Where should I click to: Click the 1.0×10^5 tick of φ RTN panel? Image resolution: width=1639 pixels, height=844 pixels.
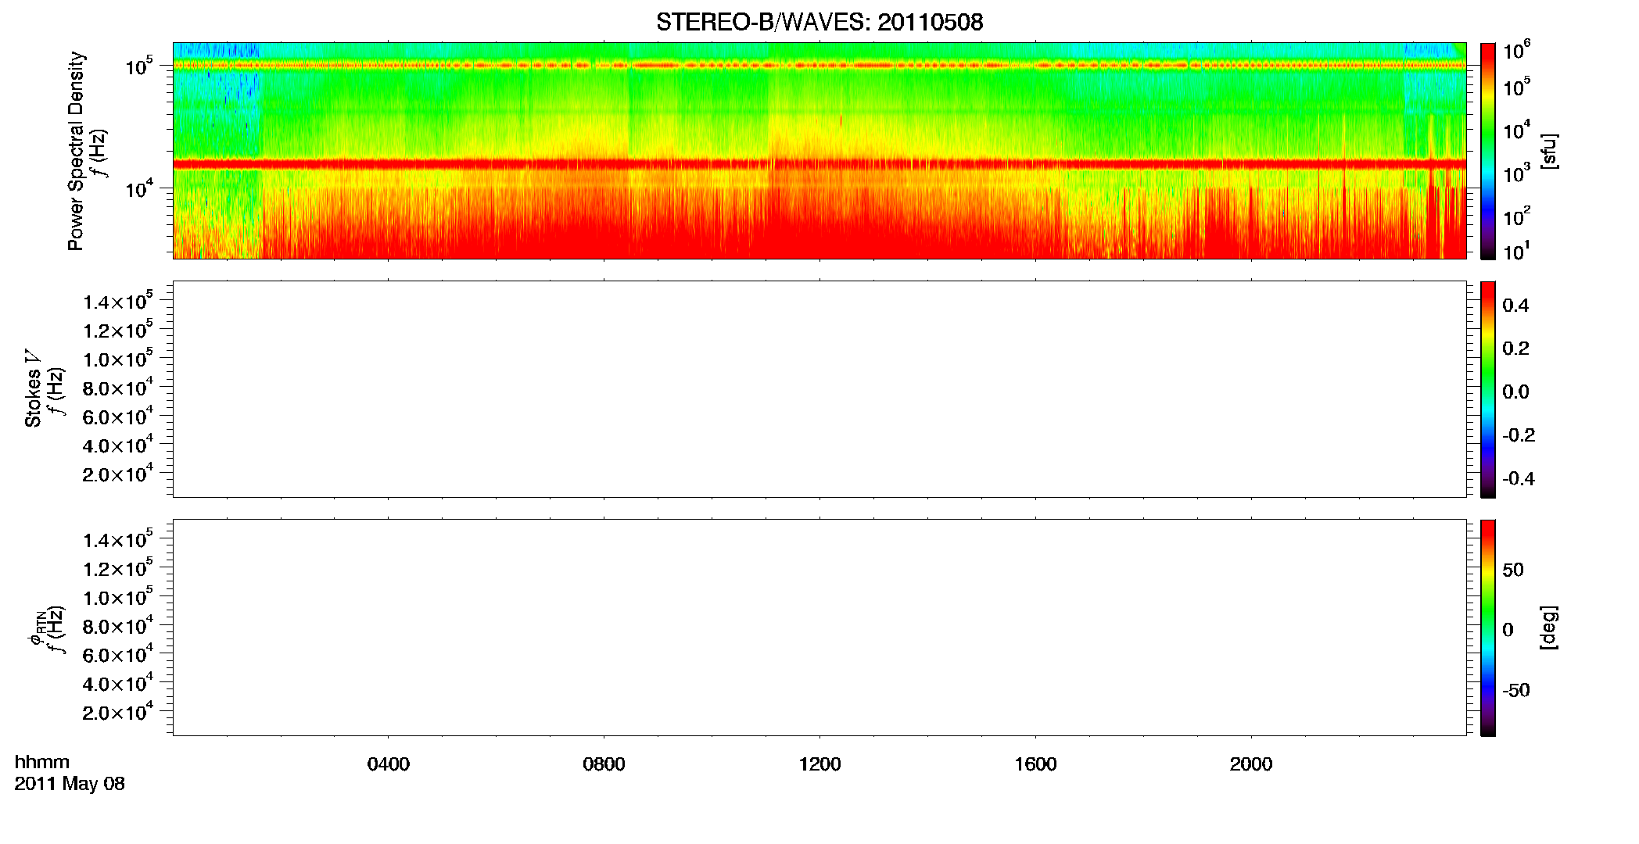118,597
